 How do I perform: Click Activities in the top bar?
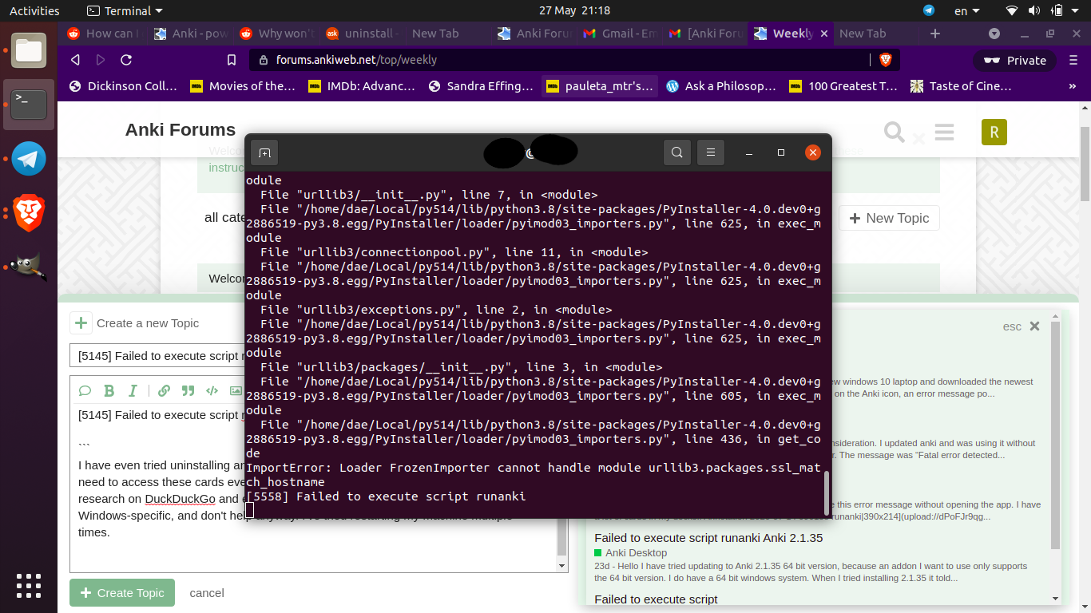(x=34, y=10)
